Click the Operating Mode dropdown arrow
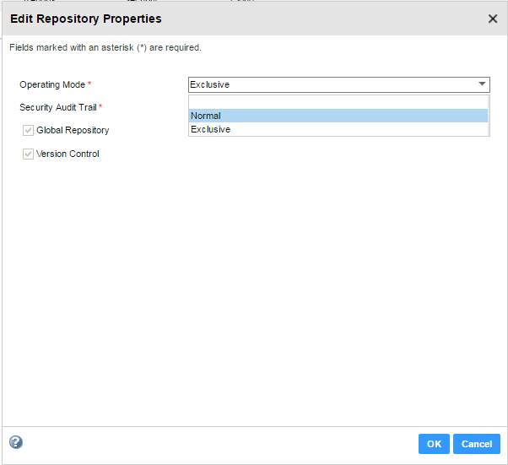508x465 pixels. click(x=482, y=84)
